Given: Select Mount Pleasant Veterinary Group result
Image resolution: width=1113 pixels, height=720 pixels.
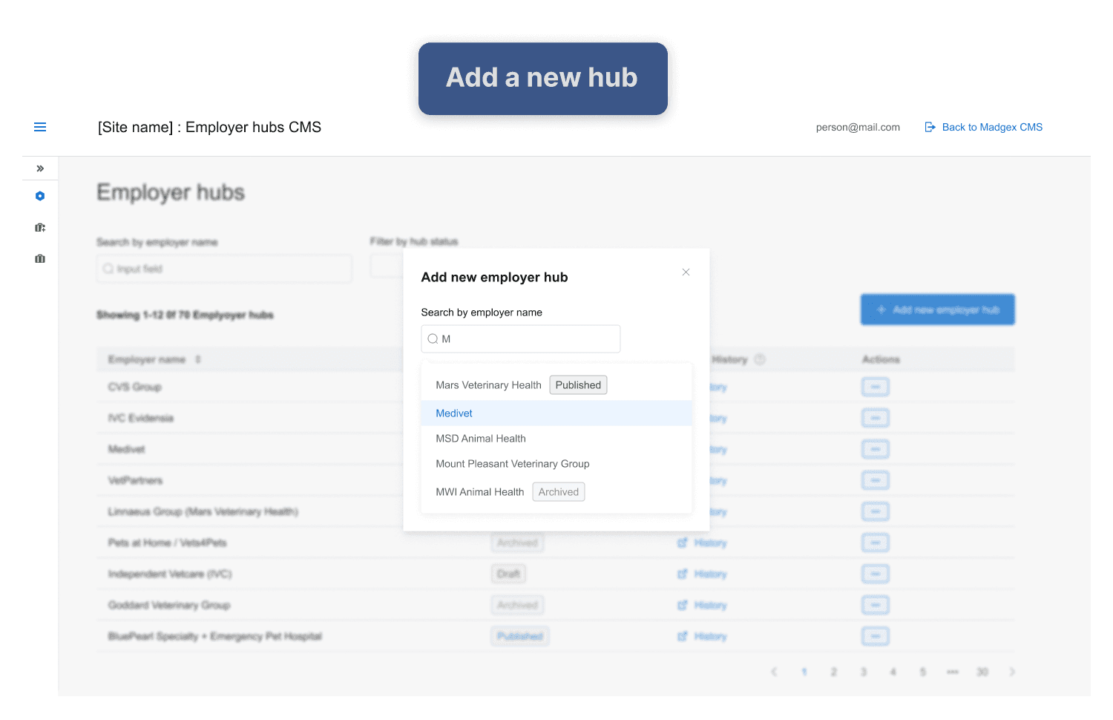Looking at the screenshot, I should coord(556,464).
